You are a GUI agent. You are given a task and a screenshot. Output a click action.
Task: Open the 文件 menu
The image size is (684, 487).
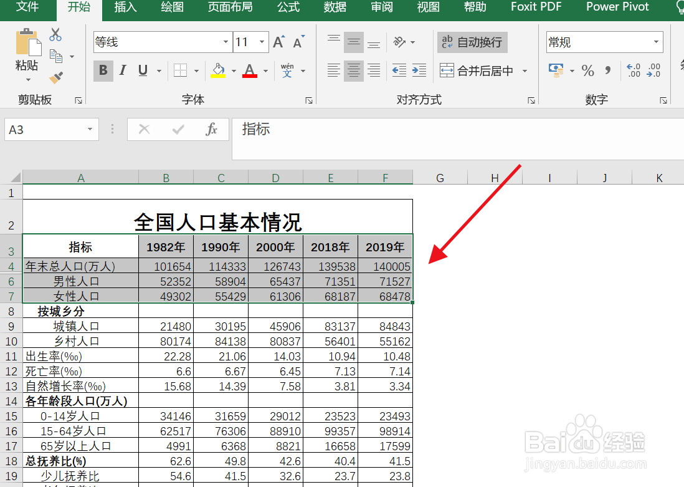26,7
